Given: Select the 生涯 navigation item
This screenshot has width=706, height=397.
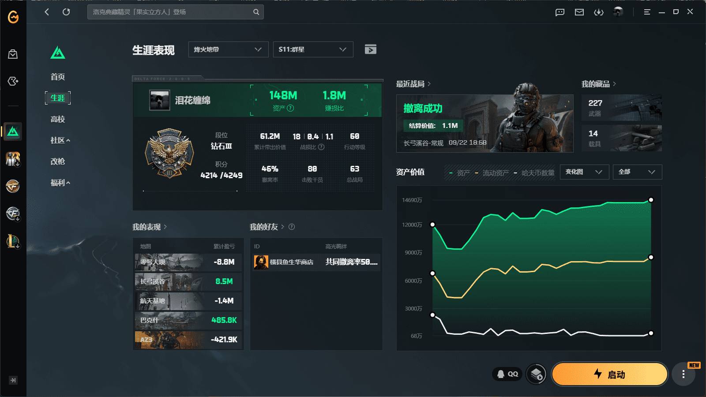Looking at the screenshot, I should (58, 98).
